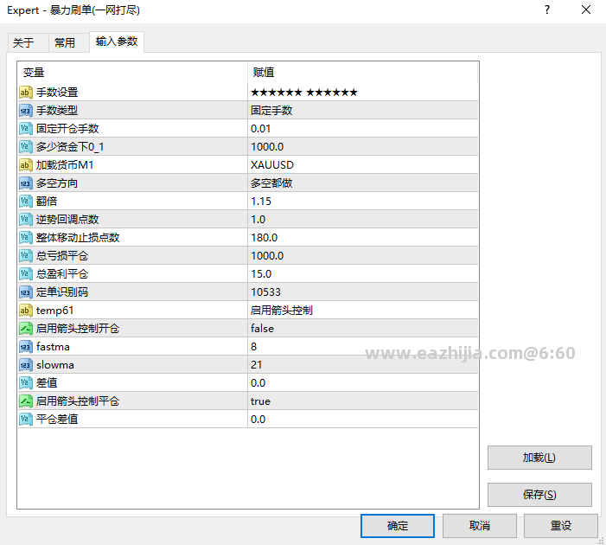Click the 加载(L) button
This screenshot has height=545, width=606.
tap(539, 458)
